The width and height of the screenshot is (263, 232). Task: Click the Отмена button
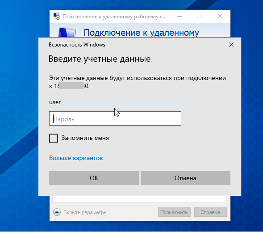coord(185,178)
